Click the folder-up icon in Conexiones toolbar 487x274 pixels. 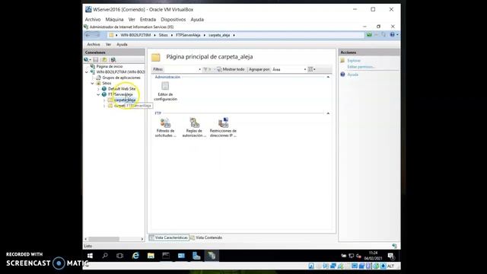[x=105, y=59]
